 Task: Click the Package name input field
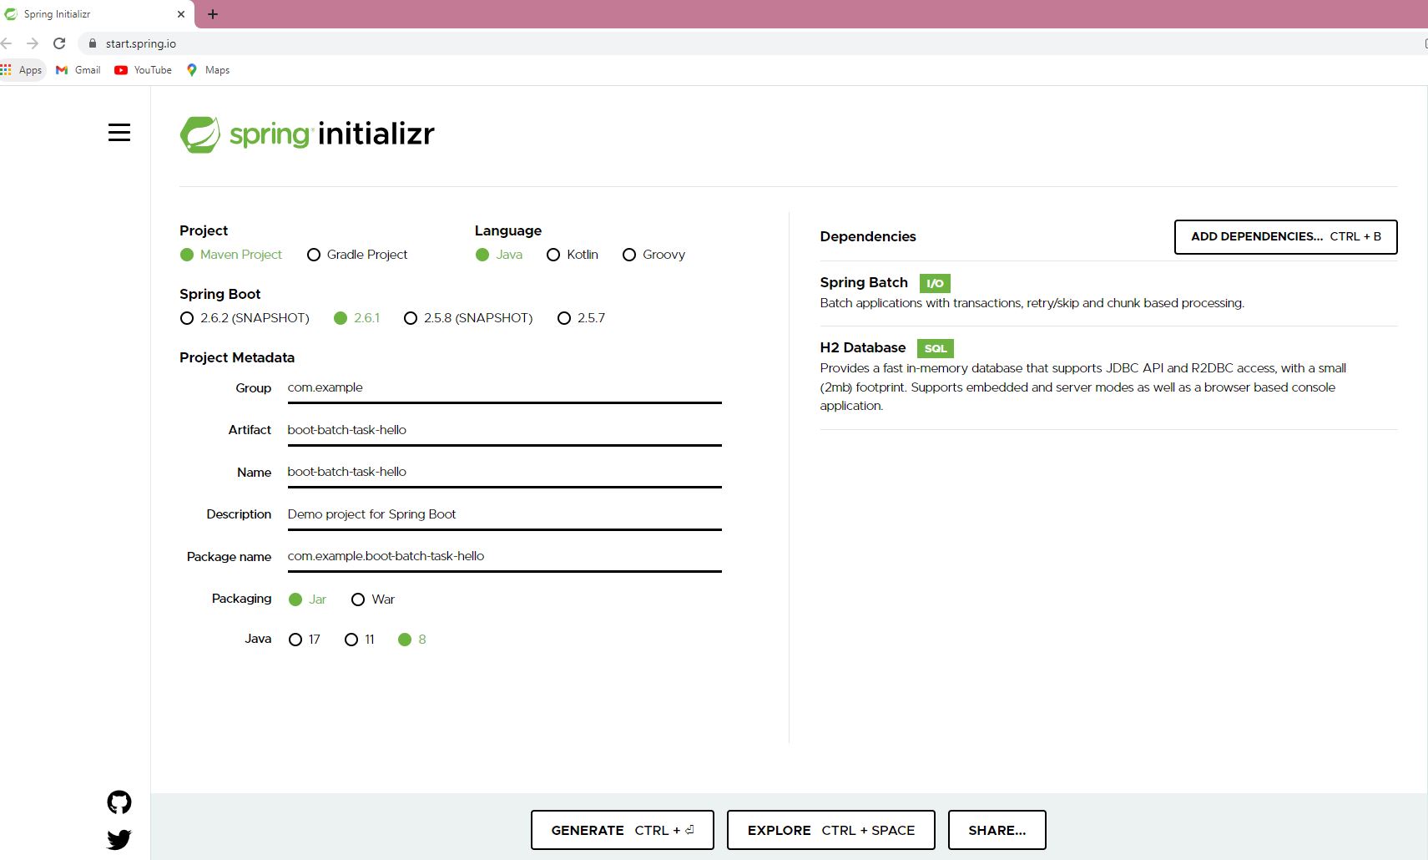(x=504, y=556)
